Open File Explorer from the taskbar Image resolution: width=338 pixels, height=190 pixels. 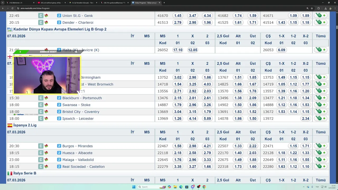175,187
